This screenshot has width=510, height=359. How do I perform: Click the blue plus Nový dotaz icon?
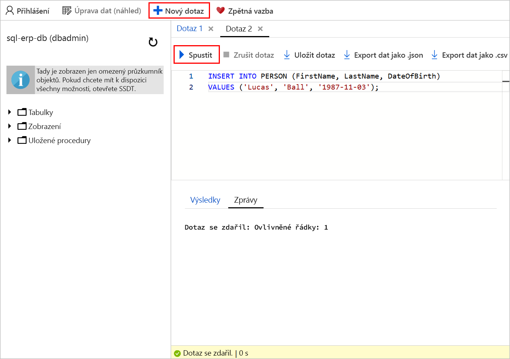pos(158,11)
